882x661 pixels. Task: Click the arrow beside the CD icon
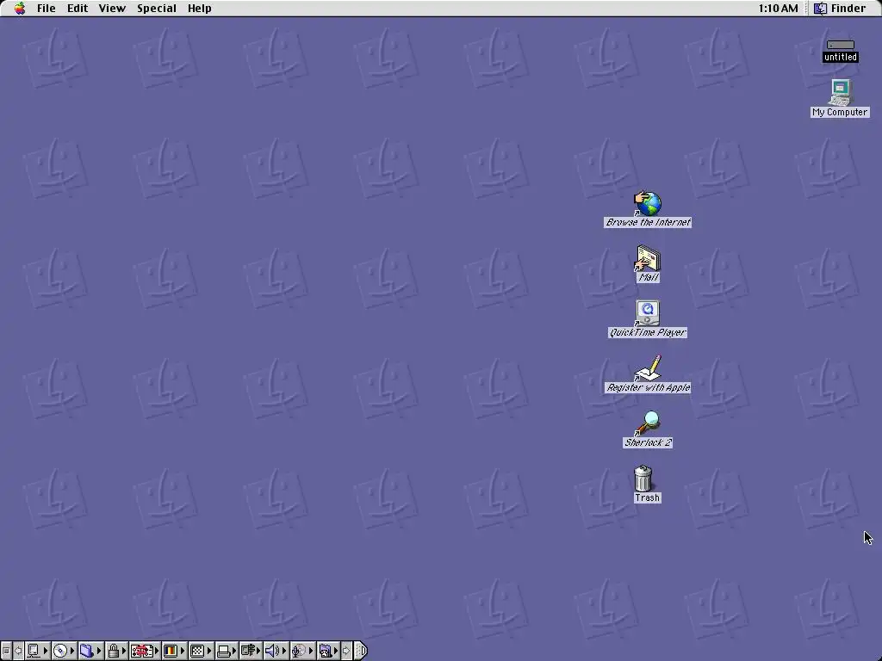point(72,651)
